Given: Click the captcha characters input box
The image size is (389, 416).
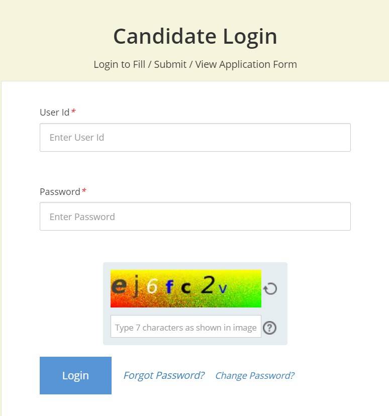Looking at the screenshot, I should 185,327.
